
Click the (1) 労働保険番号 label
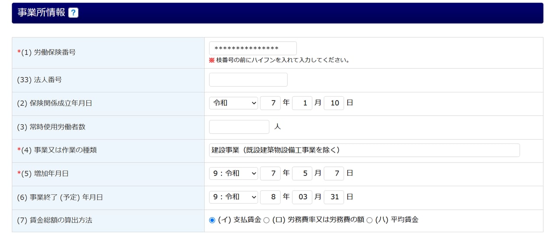click(46, 52)
